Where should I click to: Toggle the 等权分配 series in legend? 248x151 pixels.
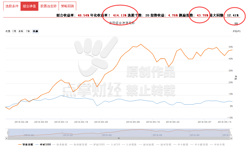[26, 144]
